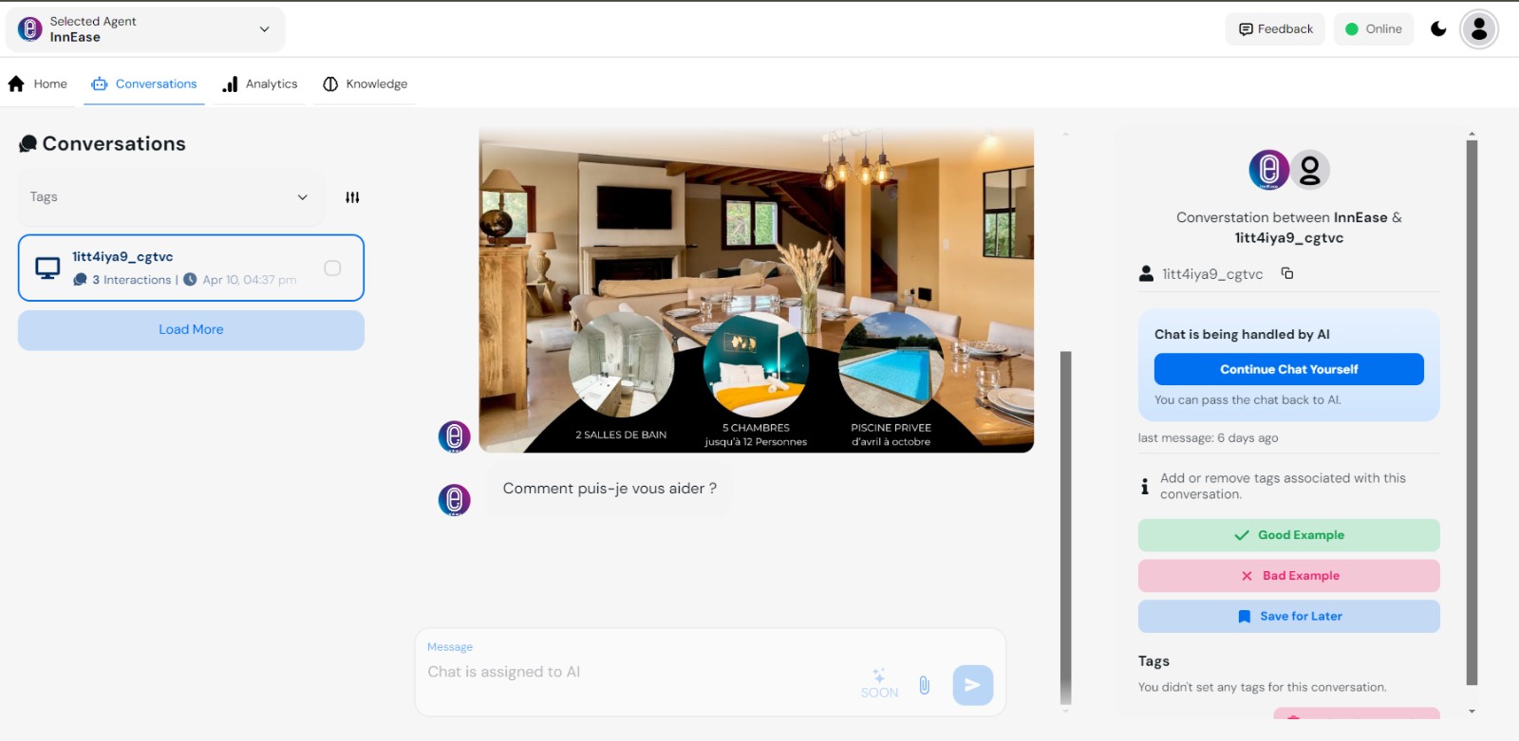Select the 1itt4iya9_cgtvc conversation checkbox
The width and height of the screenshot is (1519, 741).
pos(332,269)
